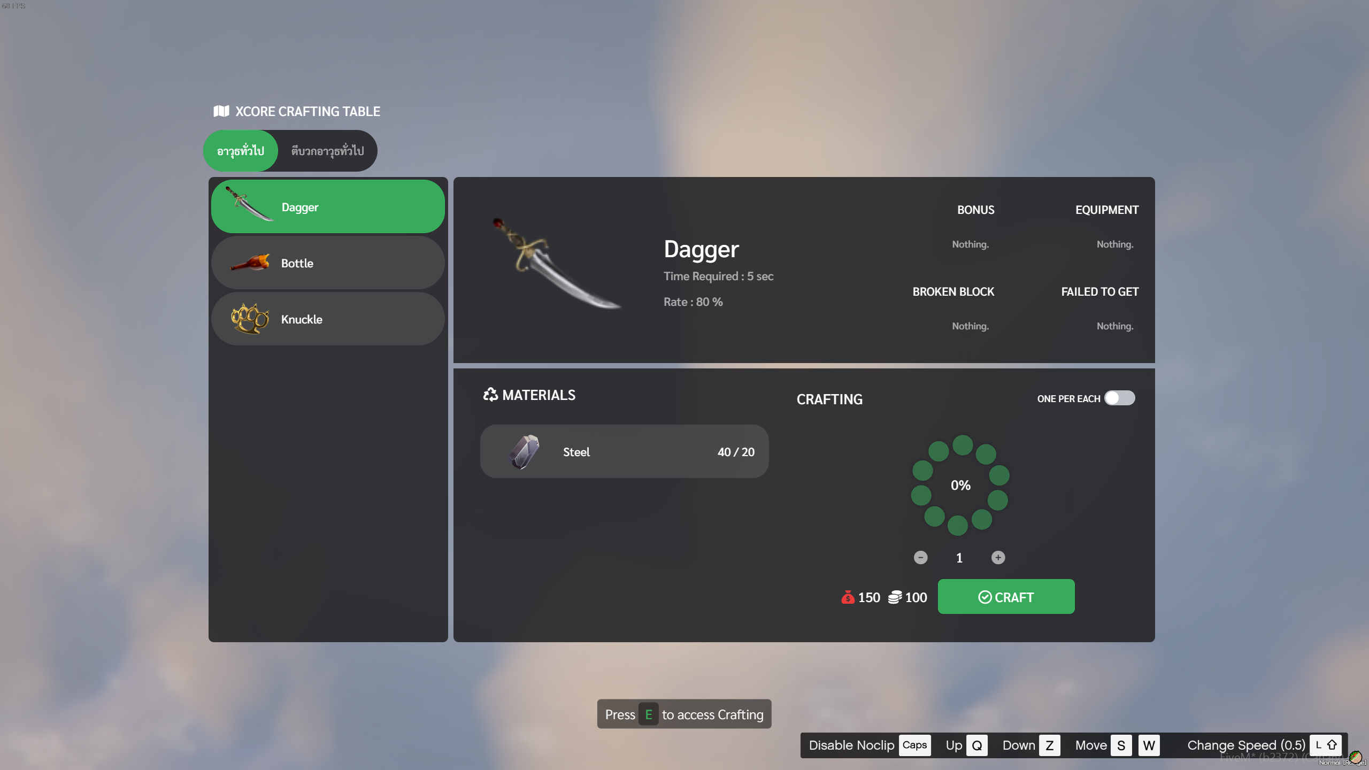Click the E key prompt for Crafting

click(649, 714)
